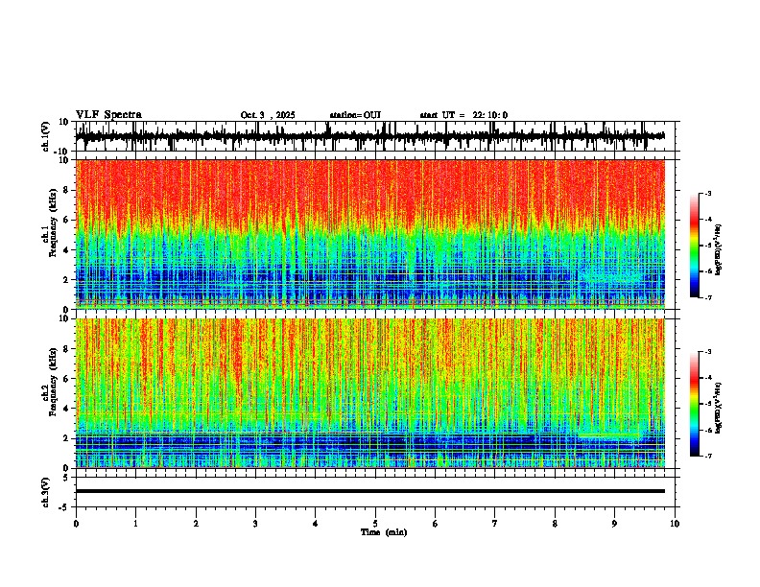
Task: Select the date text "Oct. 3 , 2025"
Action: pos(268,115)
